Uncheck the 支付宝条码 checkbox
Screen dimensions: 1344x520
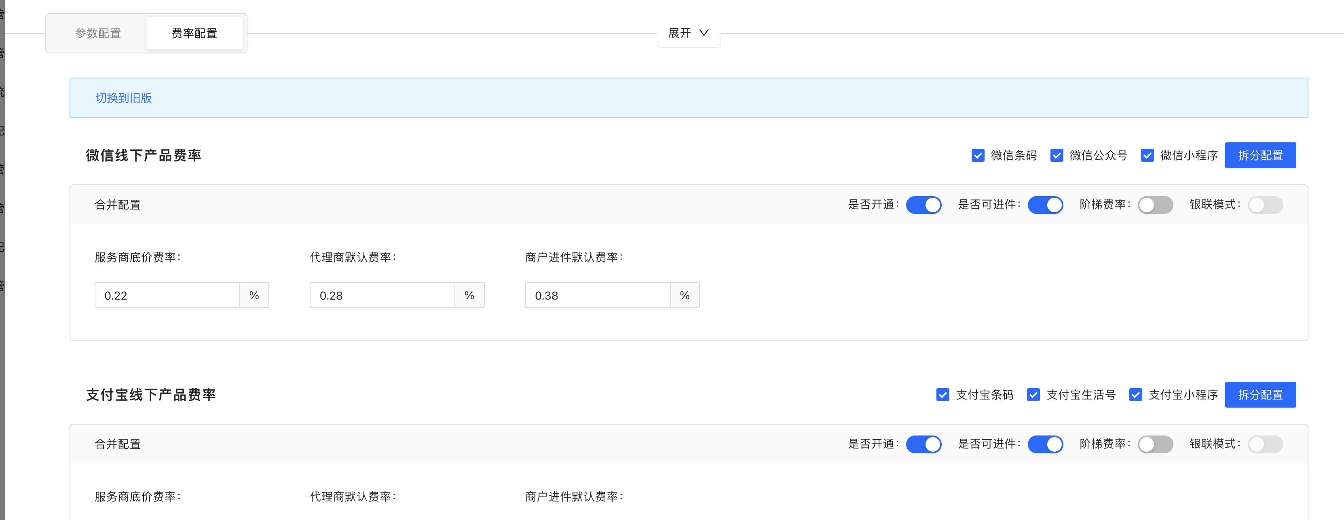[x=942, y=395]
